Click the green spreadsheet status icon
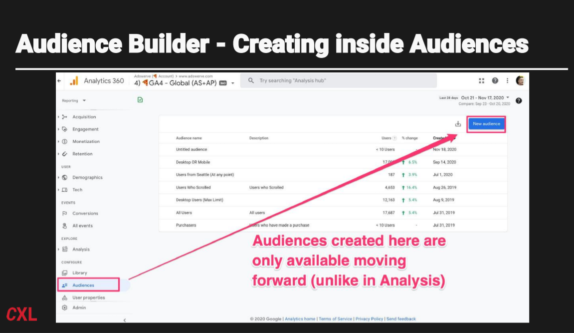The image size is (574, 333). coord(140,100)
